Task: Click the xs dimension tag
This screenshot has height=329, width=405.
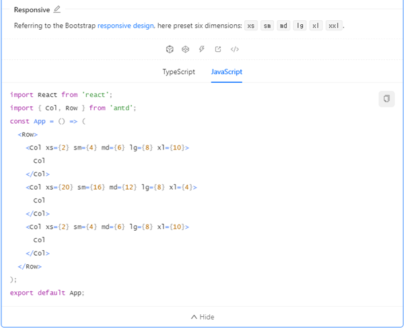Action: [x=251, y=26]
